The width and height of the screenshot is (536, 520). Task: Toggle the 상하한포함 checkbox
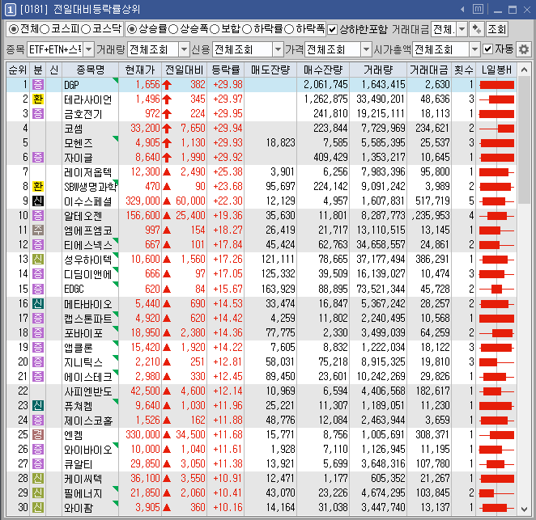(332, 29)
